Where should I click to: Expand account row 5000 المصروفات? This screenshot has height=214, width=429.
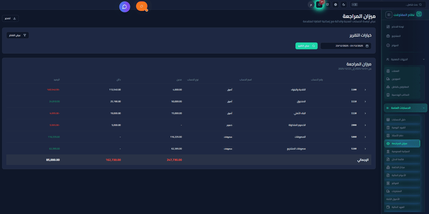coord(365,137)
